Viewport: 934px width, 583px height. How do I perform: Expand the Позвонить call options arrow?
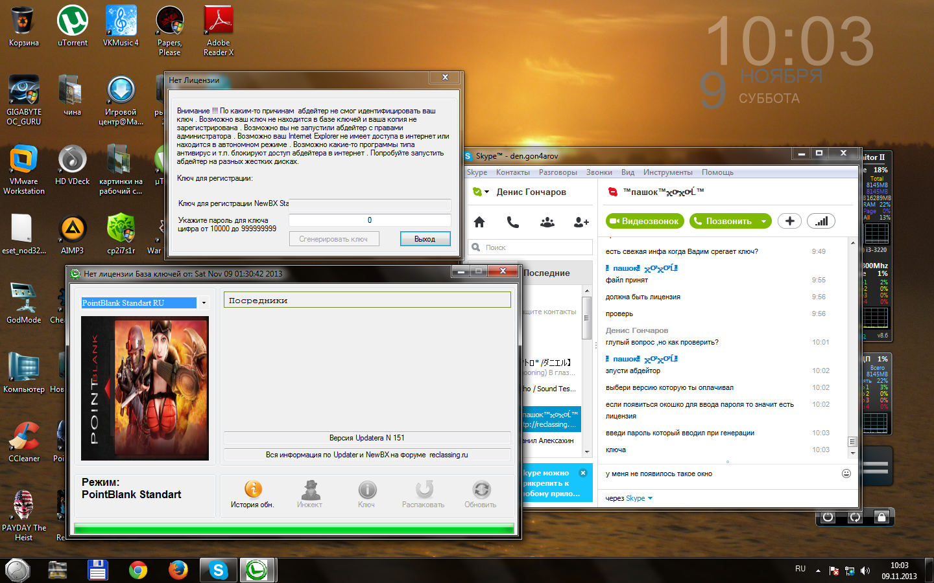763,221
